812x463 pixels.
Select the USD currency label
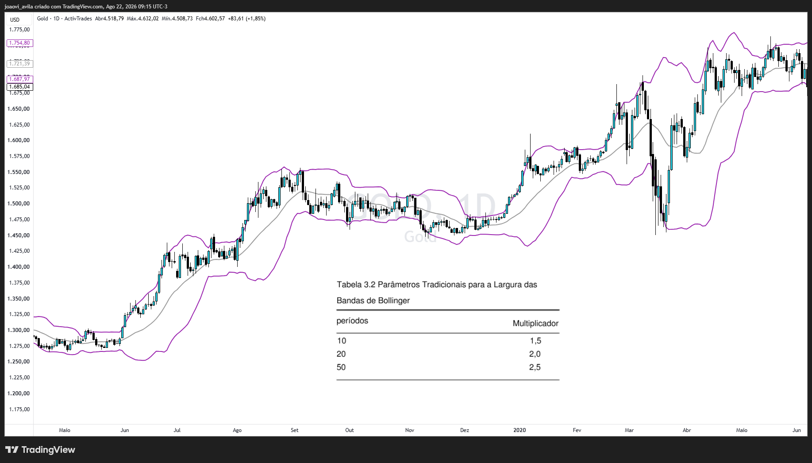point(15,19)
